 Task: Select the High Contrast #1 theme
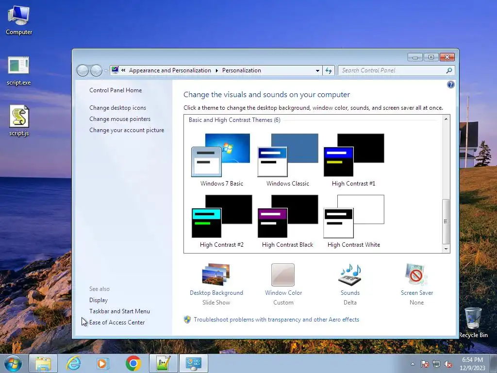pos(353,160)
